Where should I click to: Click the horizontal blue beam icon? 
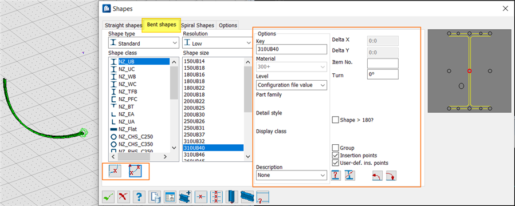(247, 197)
